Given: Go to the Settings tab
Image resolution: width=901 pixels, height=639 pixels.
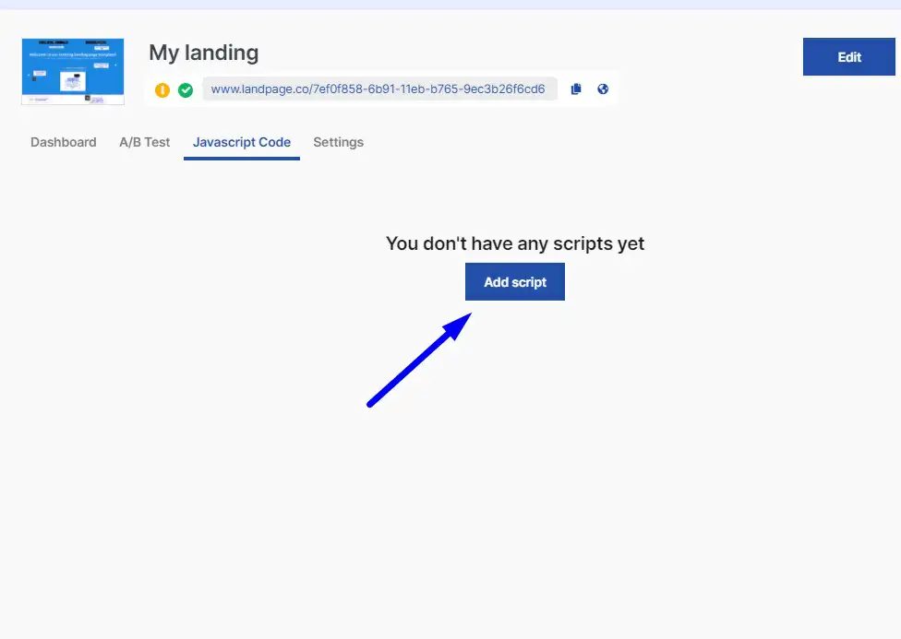Looking at the screenshot, I should (x=339, y=142).
